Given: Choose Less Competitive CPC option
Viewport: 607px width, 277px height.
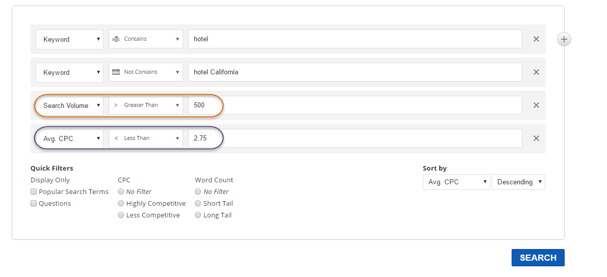Looking at the screenshot, I should pos(121,215).
